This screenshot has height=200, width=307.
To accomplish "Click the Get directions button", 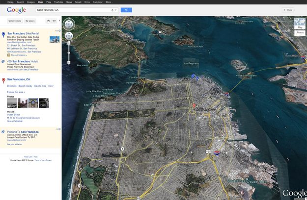I will [x=15, y=21].
